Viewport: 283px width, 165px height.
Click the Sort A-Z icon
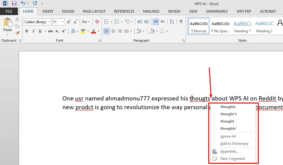tap(172, 22)
